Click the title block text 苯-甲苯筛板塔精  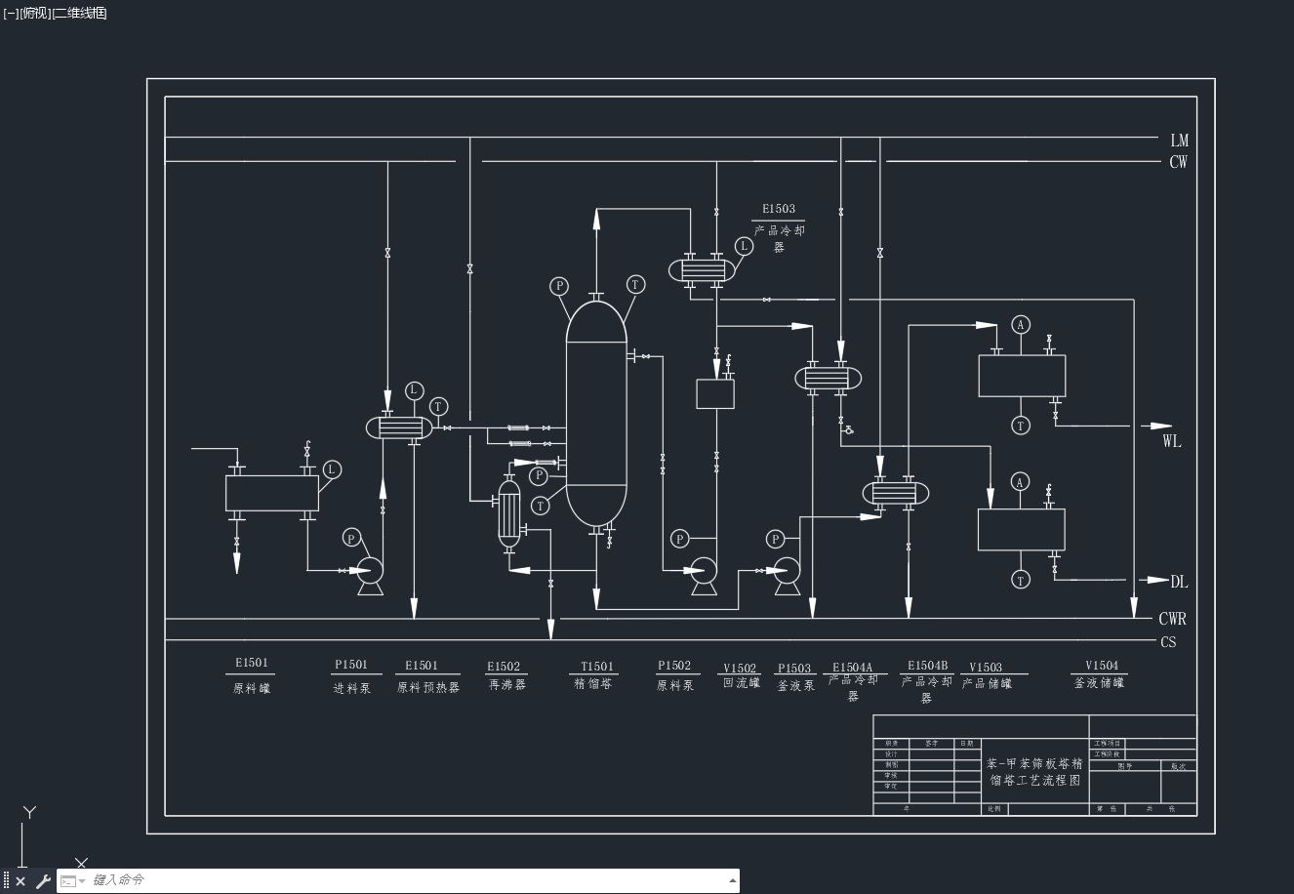1034,763
